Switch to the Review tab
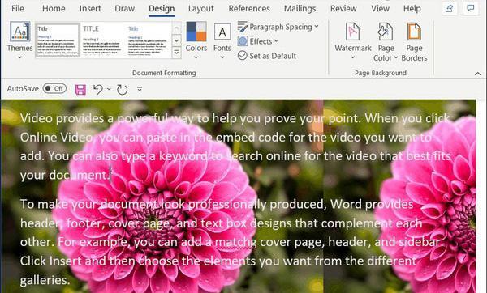Viewport: 487px width, 293px height. point(343,8)
